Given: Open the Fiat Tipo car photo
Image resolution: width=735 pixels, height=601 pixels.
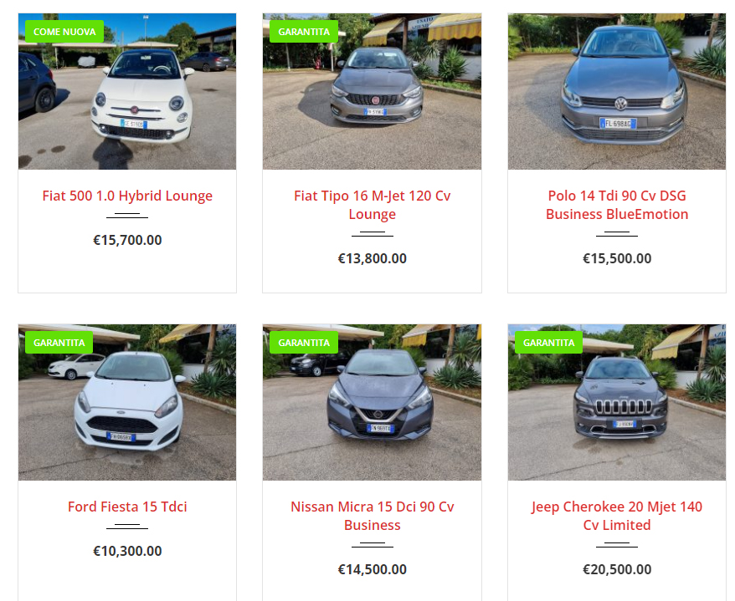Looking at the screenshot, I should pos(372,91).
